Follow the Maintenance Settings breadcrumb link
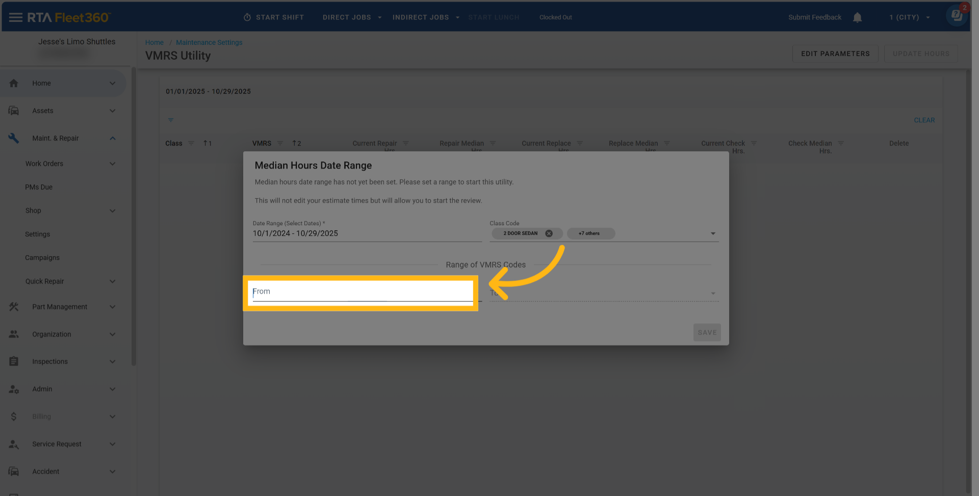Screen dimensions: 979x496 pyautogui.click(x=209, y=42)
